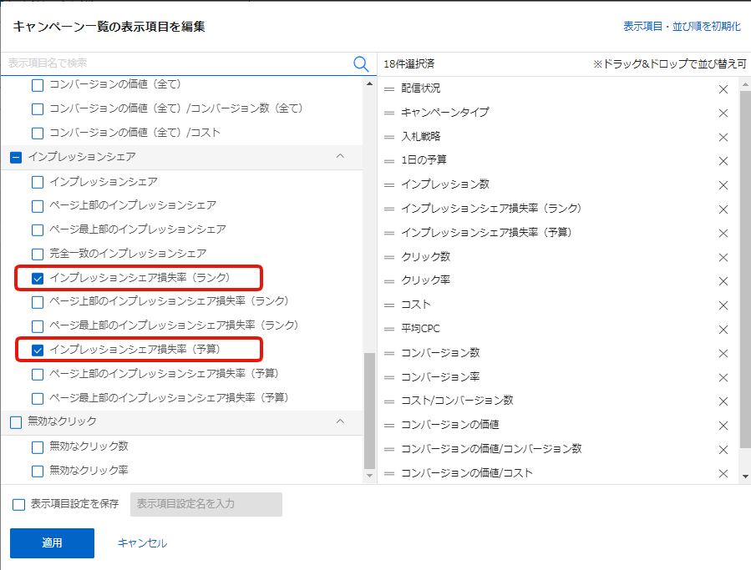Remove インプレッション数 from selected list
Viewport: 751px width, 570px height.
click(x=723, y=185)
